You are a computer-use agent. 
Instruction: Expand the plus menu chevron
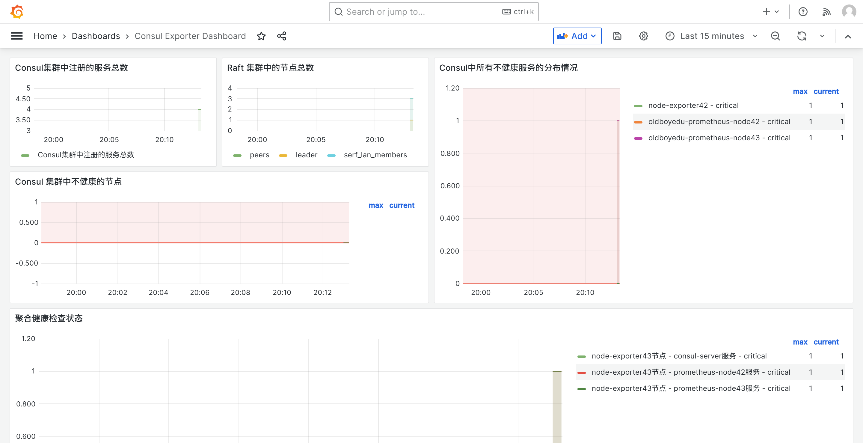[x=777, y=12]
